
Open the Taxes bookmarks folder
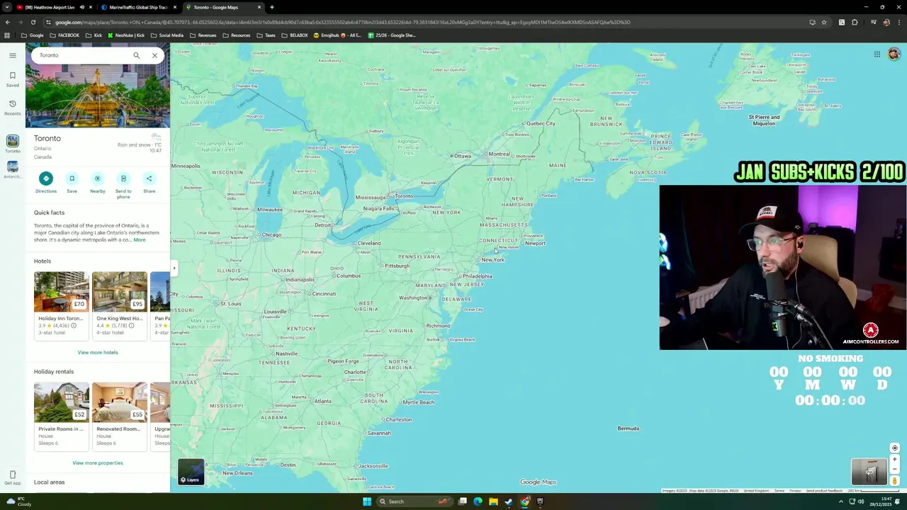(266, 35)
